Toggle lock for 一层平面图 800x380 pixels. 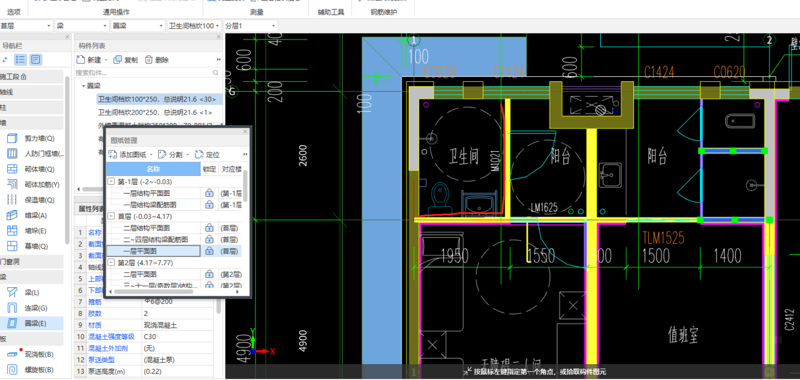pos(209,251)
